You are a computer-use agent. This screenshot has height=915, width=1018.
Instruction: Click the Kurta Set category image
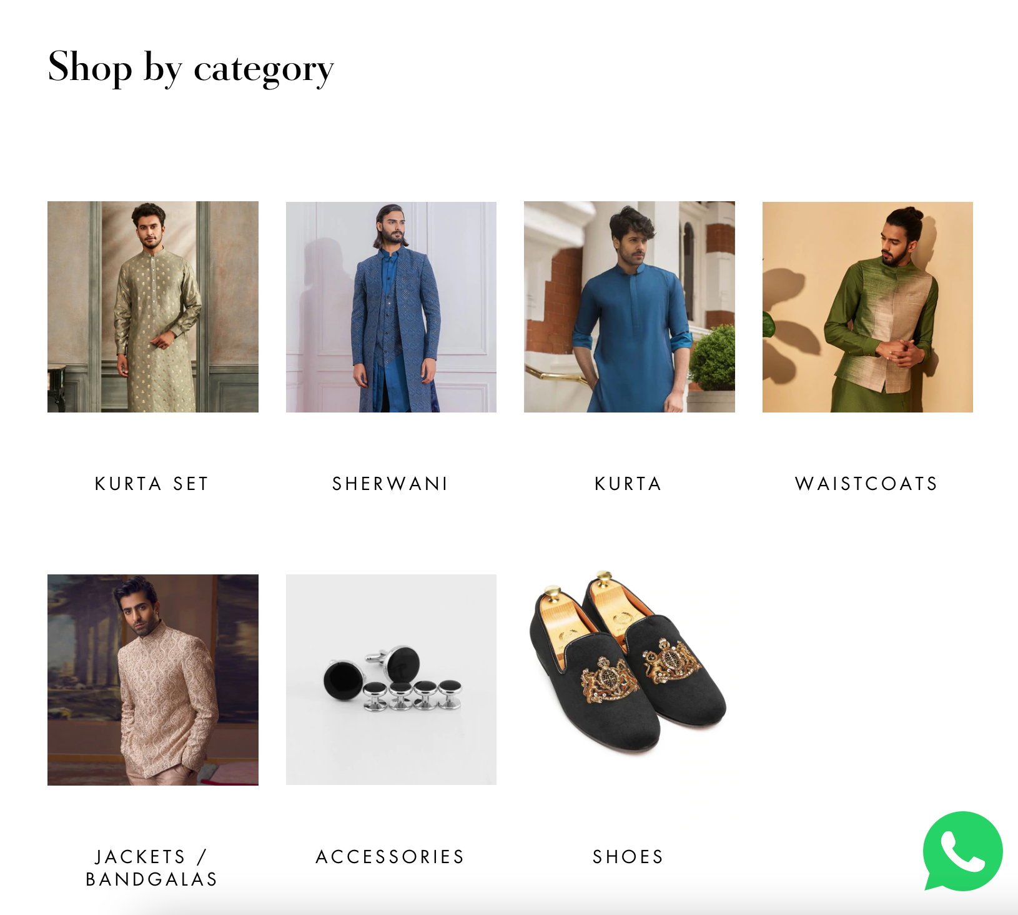point(153,307)
